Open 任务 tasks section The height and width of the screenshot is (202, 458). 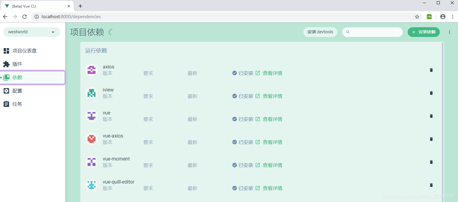[32, 104]
